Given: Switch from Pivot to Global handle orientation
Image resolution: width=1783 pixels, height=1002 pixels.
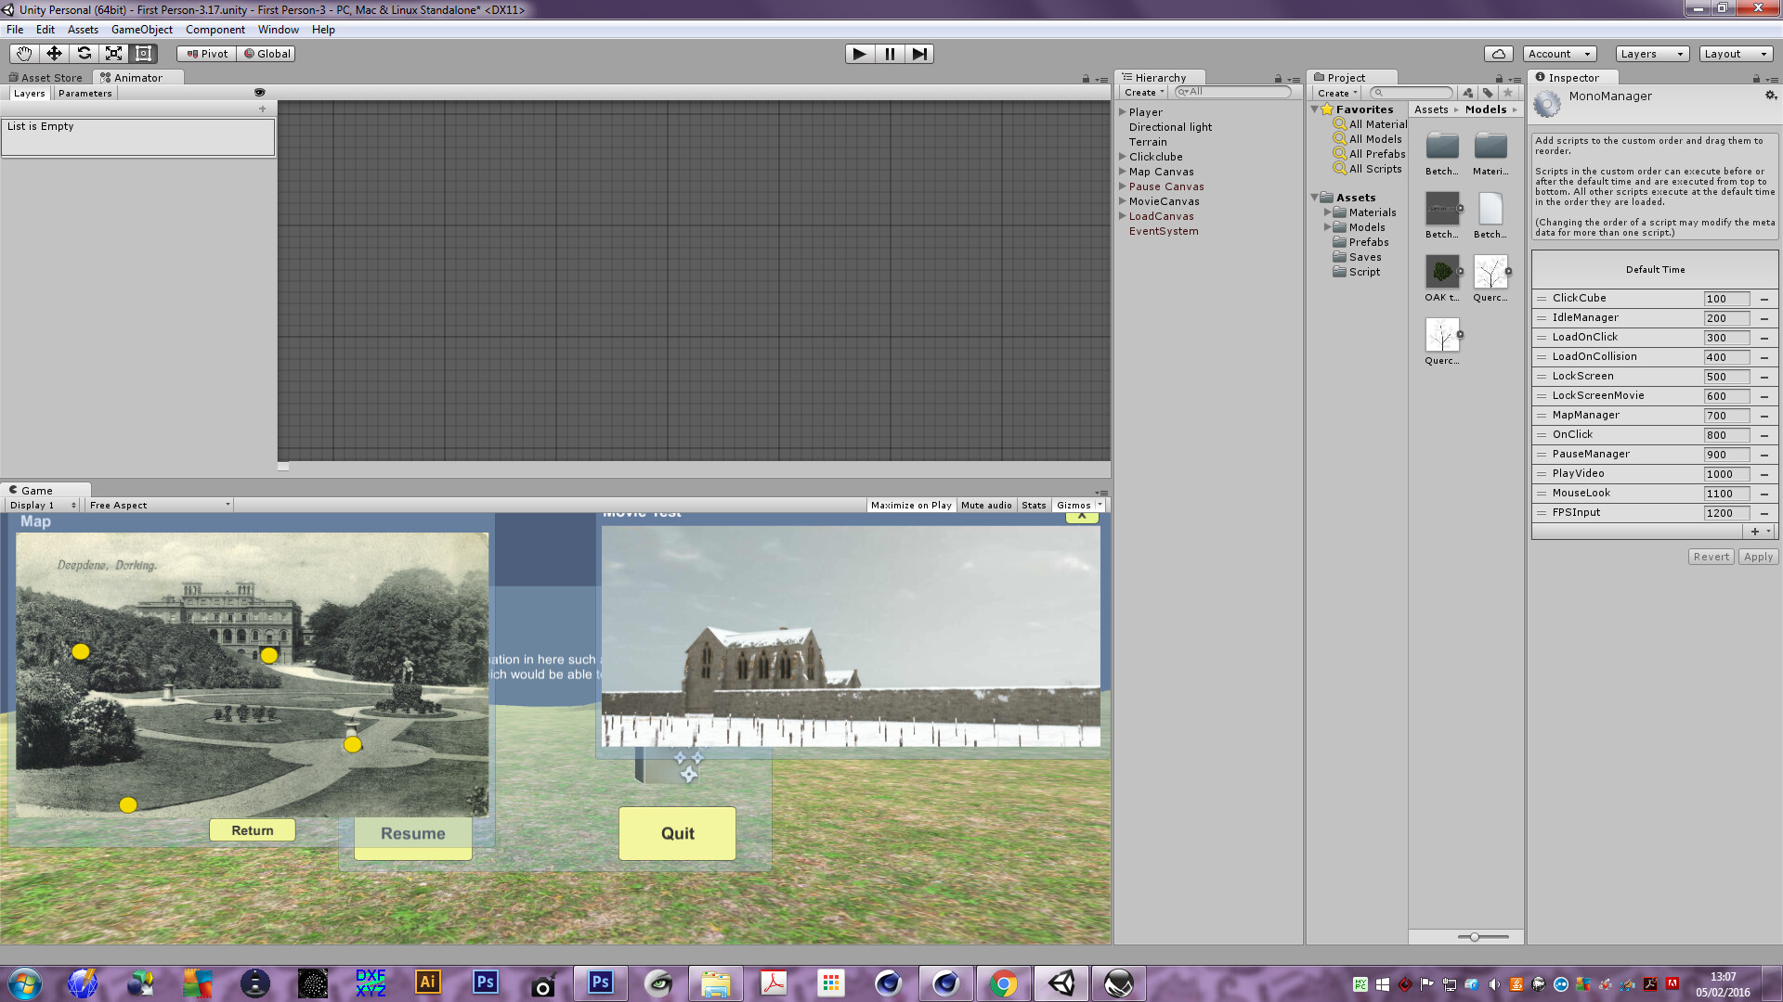Looking at the screenshot, I should click(x=267, y=53).
